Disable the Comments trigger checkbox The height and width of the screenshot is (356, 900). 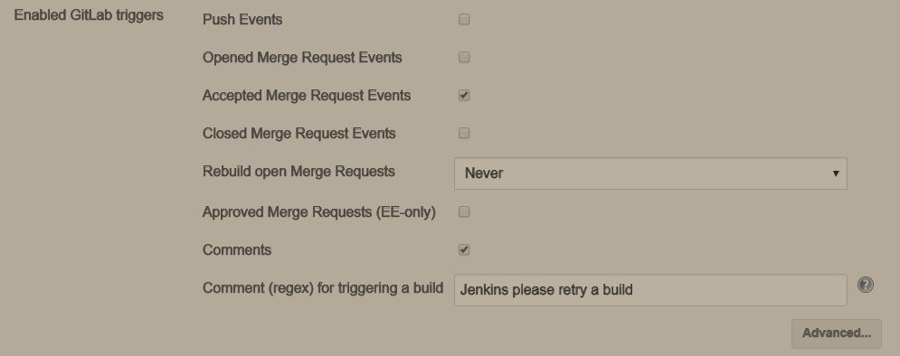coord(464,250)
